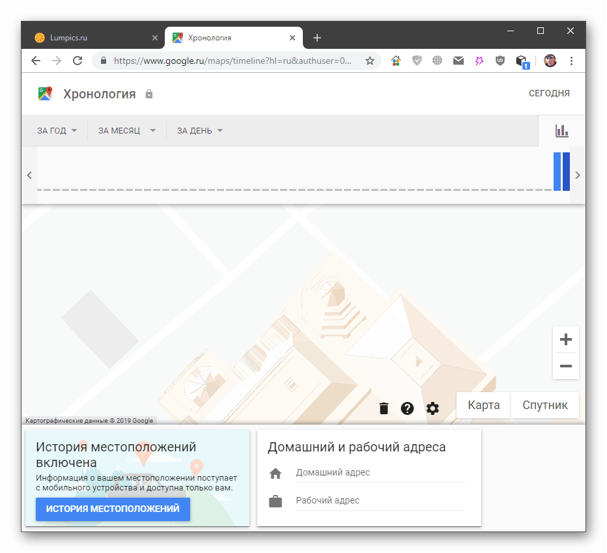Click СЕГОДНЯ to jump to today
The image size is (607, 553).
[549, 93]
